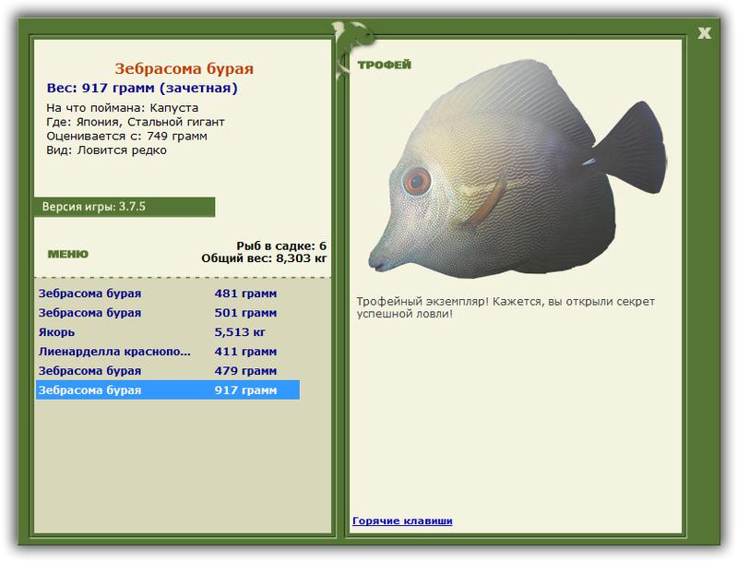This screenshot has width=738, height=563.
Task: Click Где: Япония, Стальной гигант text
Action: tap(136, 122)
